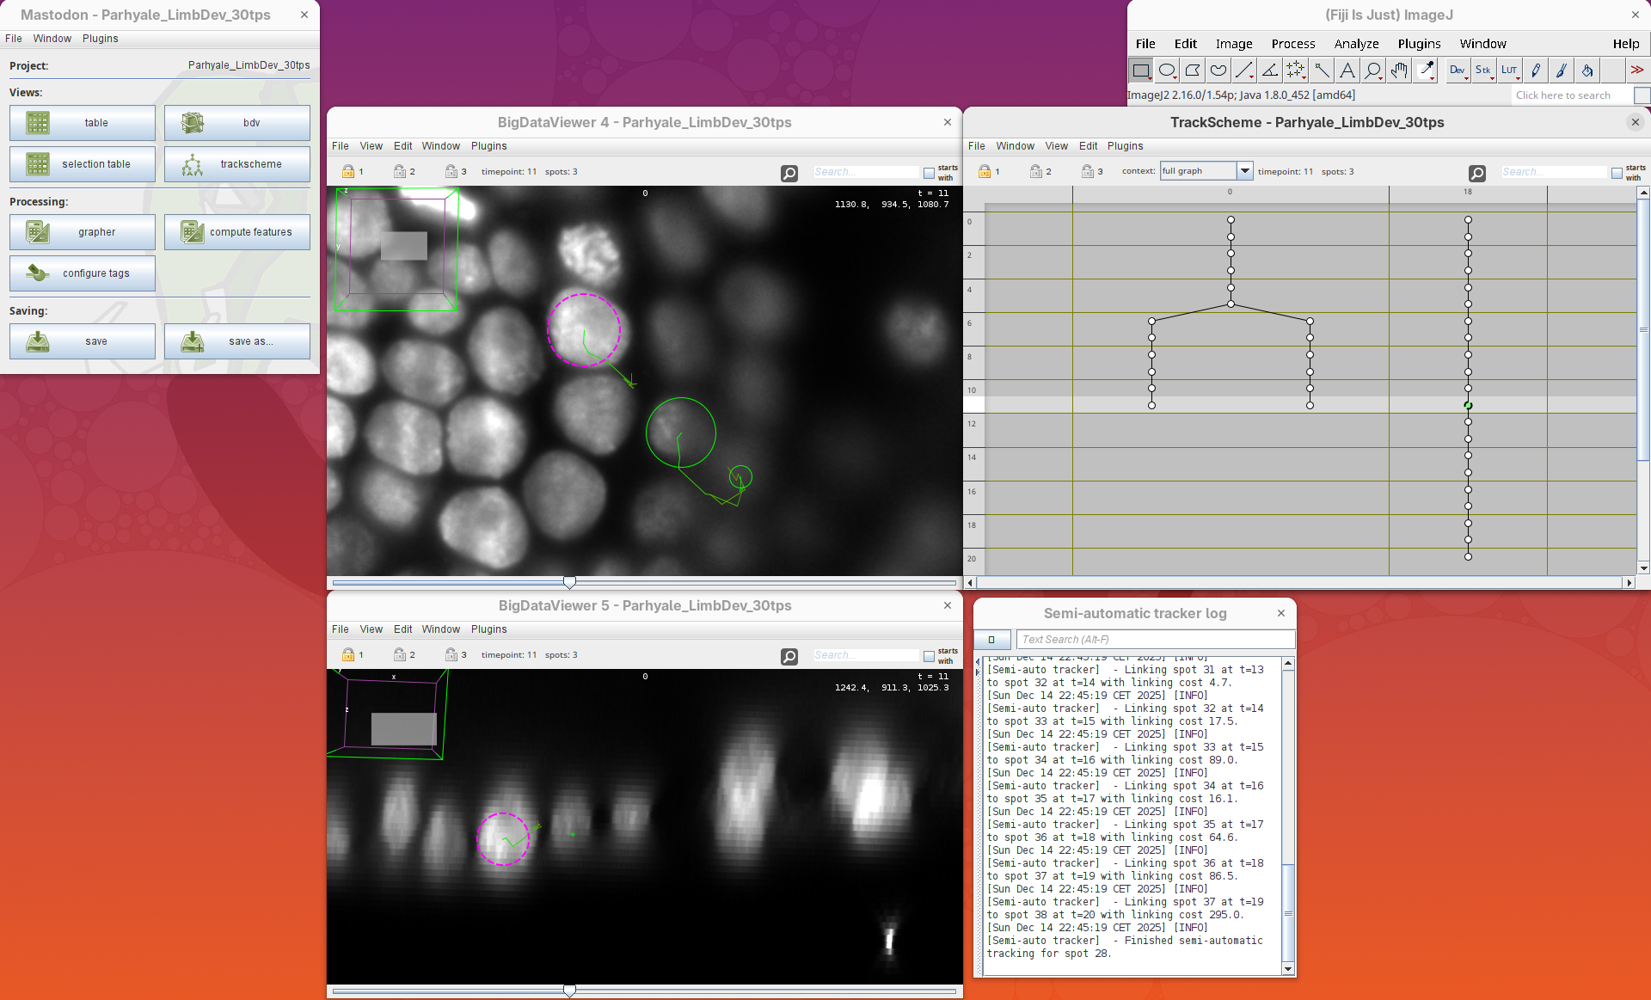Image resolution: width=1651 pixels, height=1000 pixels.
Task: Toggle 'starts with' checkbox in TrackScheme
Action: tap(1617, 173)
